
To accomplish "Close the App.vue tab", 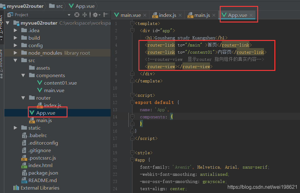I will coord(251,15).
